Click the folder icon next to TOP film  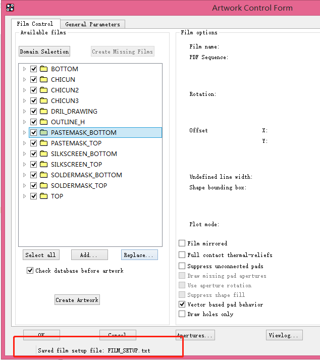coord(43,196)
